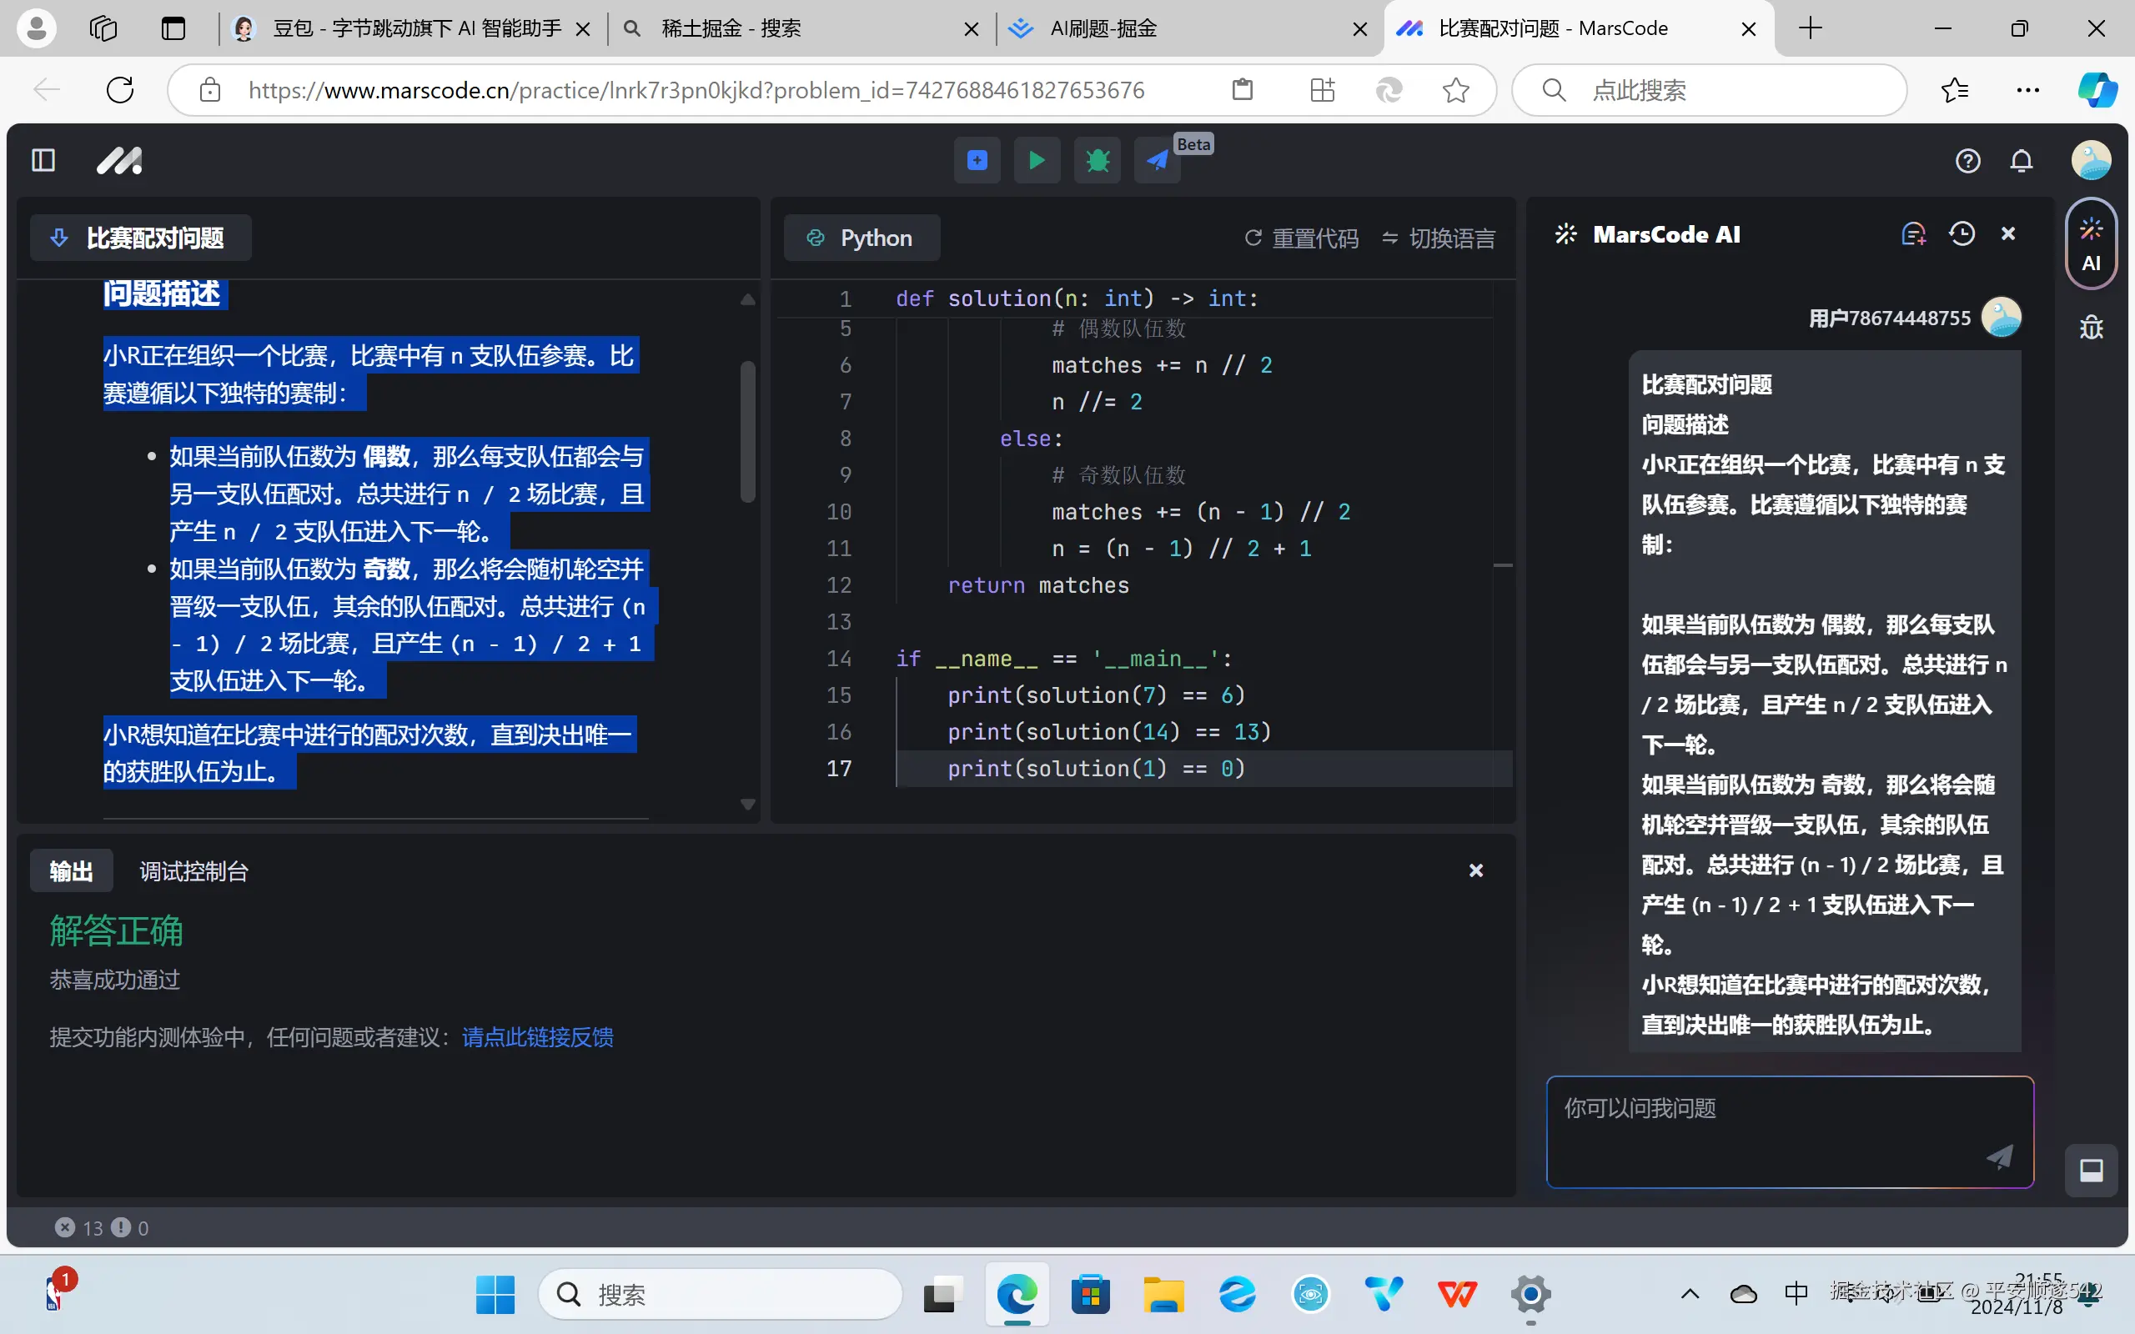Screen dimensions: 2135x1334
Task: Click the green Run code play button
Action: coord(1037,161)
